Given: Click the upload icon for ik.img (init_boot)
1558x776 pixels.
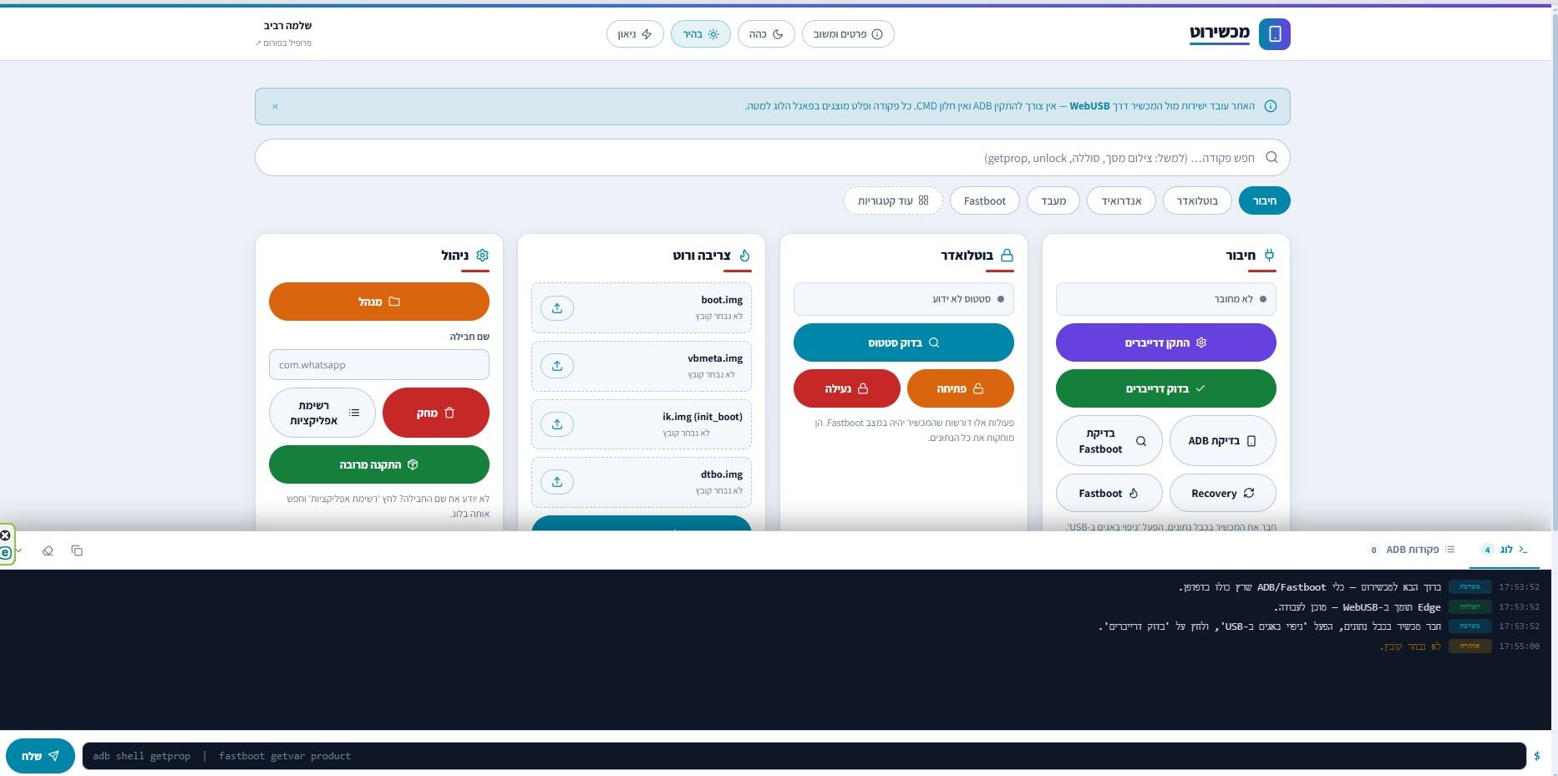Looking at the screenshot, I should click(x=557, y=424).
